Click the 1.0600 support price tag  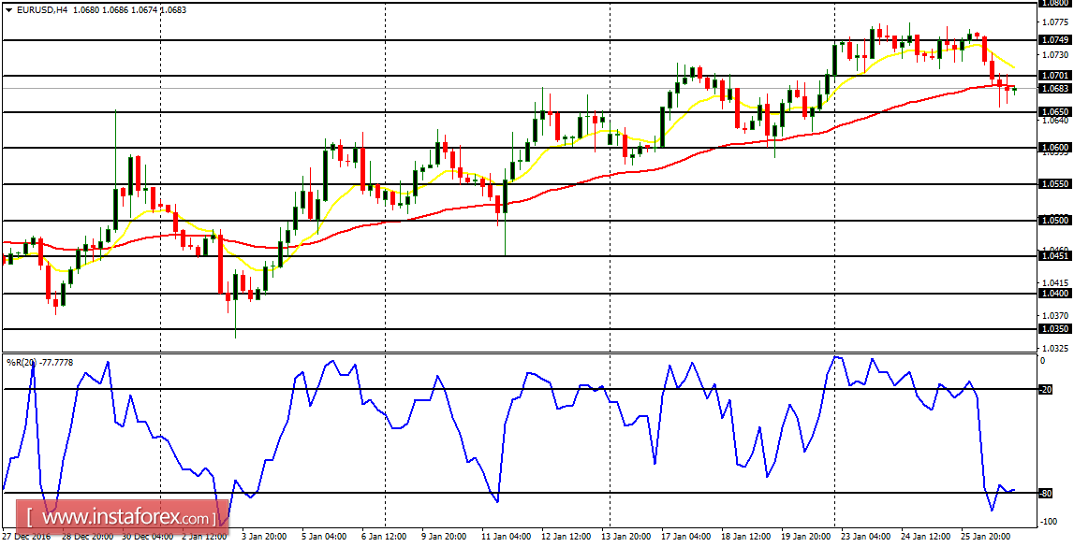pyautogui.click(x=1056, y=146)
